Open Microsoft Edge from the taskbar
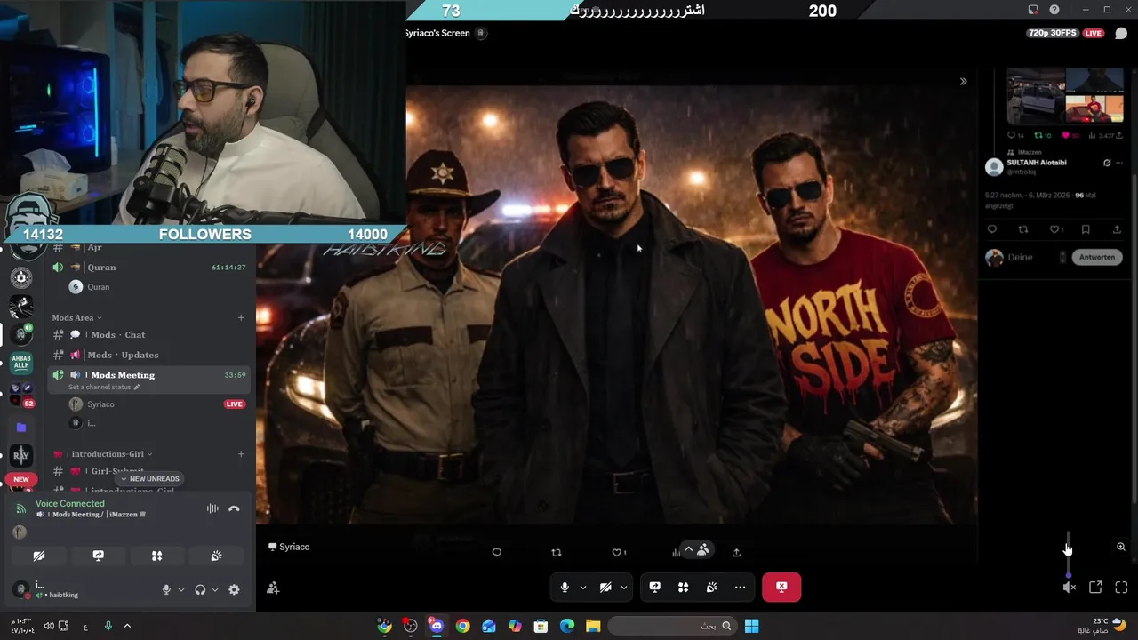This screenshot has width=1138, height=640. click(567, 626)
